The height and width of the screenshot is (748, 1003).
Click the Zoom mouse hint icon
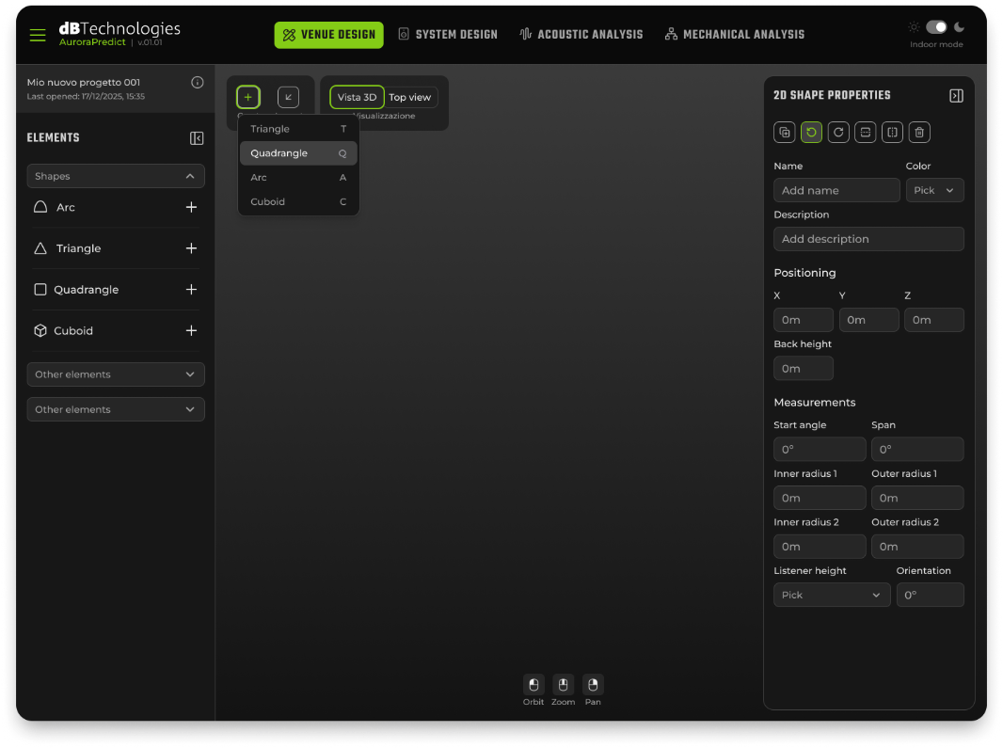point(563,685)
